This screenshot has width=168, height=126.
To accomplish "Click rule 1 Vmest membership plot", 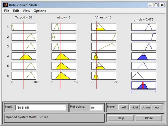I will tap(104, 27).
